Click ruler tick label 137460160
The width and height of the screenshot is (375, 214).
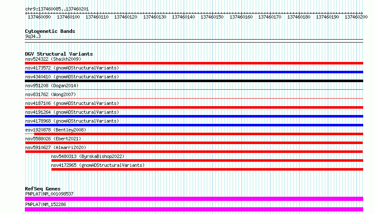241,17
